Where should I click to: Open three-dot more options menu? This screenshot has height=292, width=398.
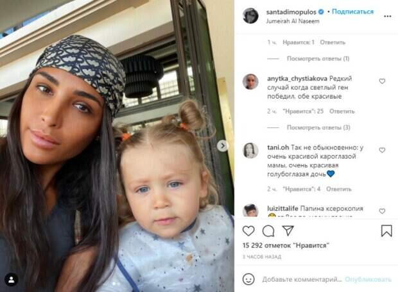click(387, 17)
